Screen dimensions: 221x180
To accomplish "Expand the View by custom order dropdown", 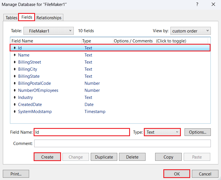I will pos(190,31).
